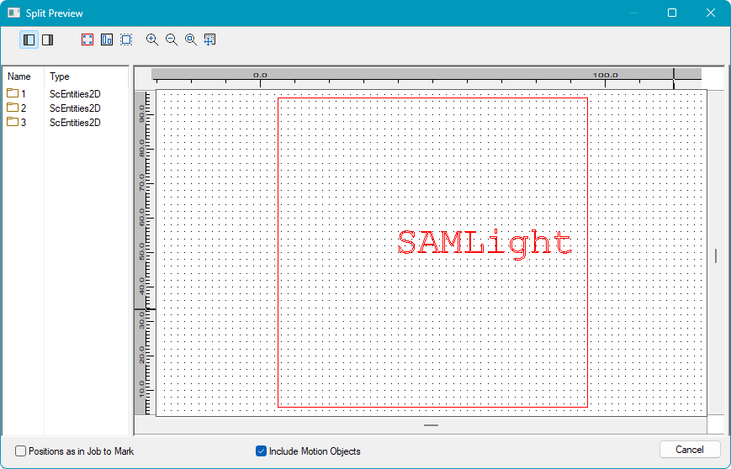
Task: Select folder icon of entity 2
Action: [x=13, y=108]
